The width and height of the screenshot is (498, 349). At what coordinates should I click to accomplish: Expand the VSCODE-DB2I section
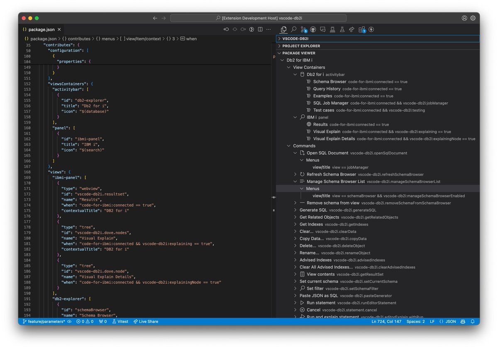click(x=378, y=39)
